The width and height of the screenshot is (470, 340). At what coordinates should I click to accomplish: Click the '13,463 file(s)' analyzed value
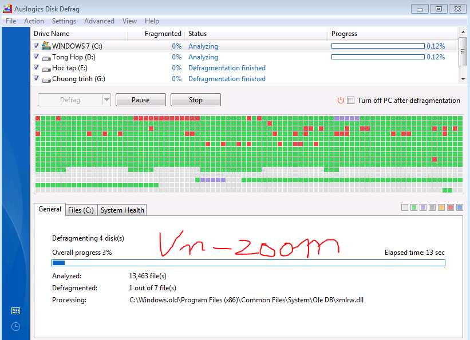point(148,276)
